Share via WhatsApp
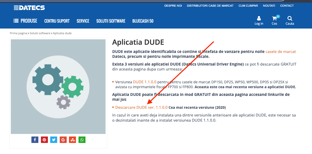This screenshot has width=312, height=154. [82, 140]
